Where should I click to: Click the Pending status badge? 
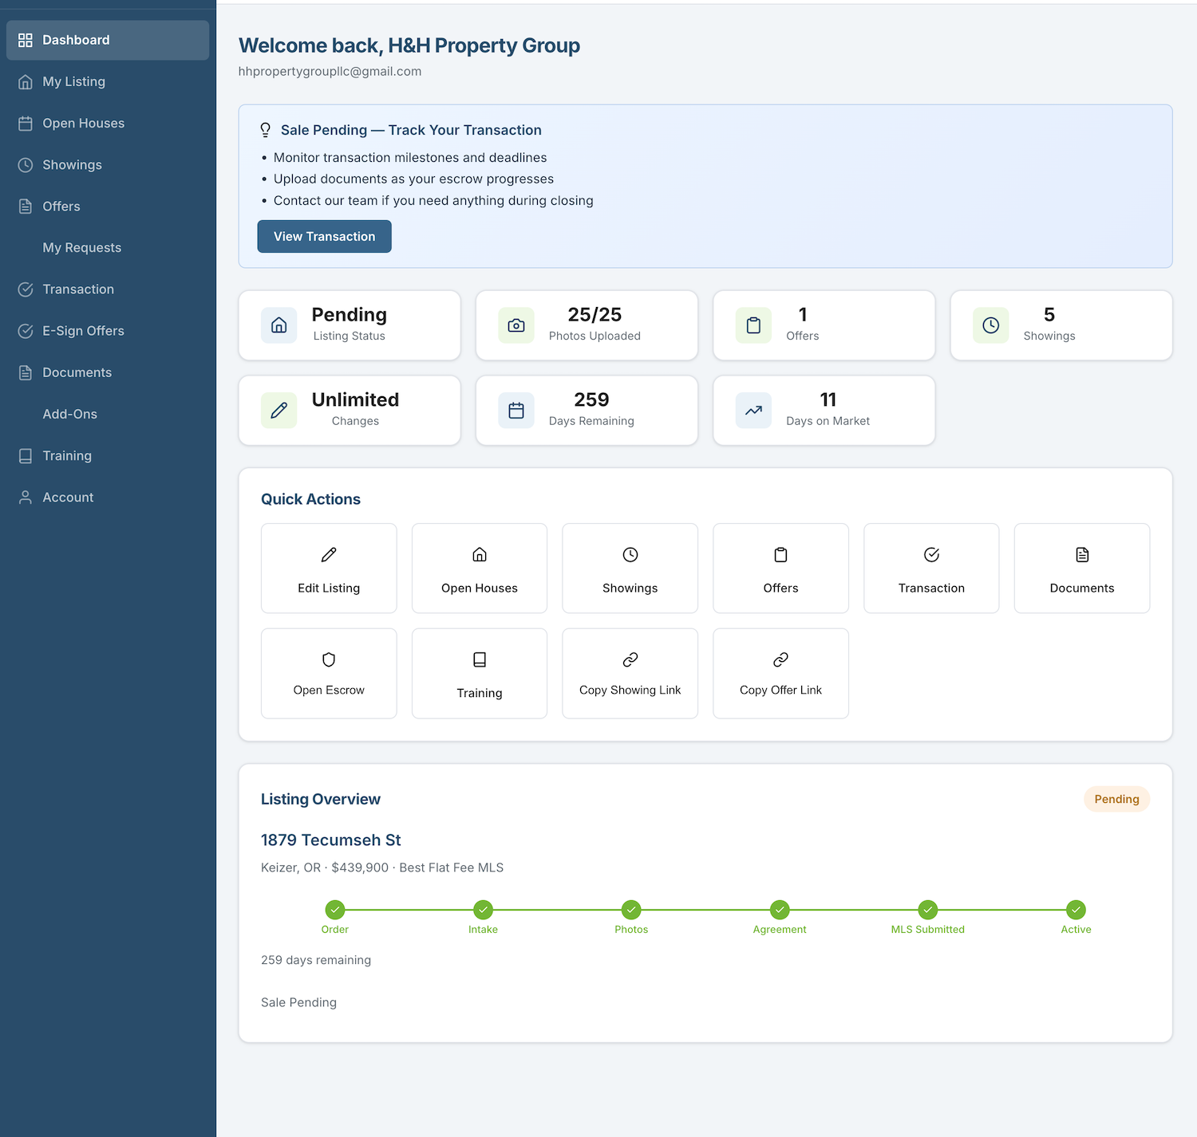tap(1116, 799)
